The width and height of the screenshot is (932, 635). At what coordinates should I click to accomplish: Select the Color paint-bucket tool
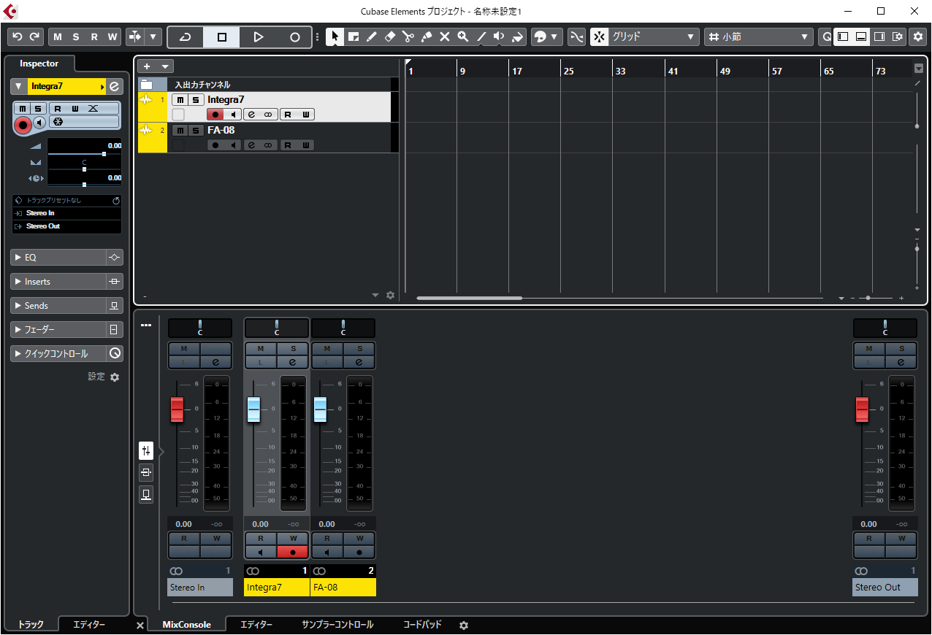(x=518, y=36)
